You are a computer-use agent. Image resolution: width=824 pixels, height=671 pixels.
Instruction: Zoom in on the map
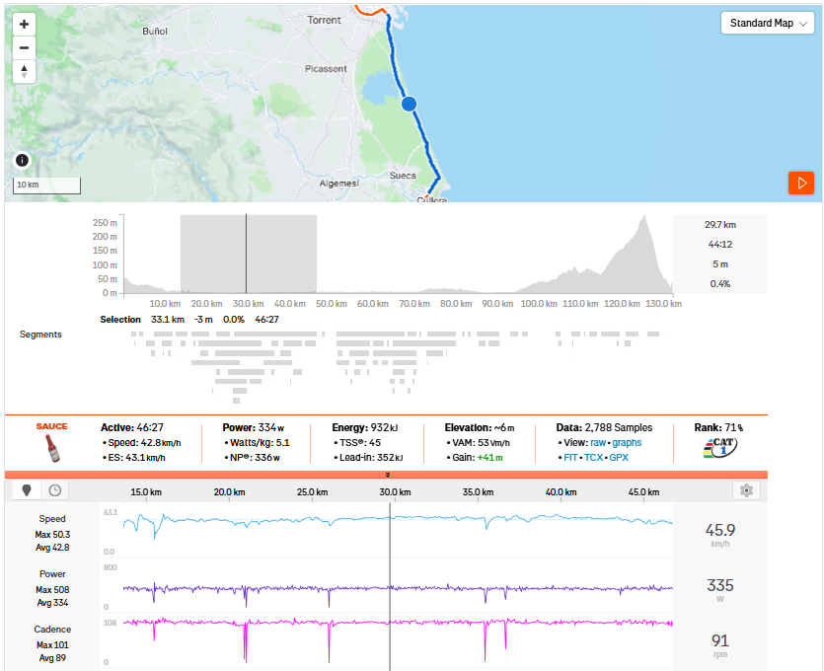click(25, 24)
